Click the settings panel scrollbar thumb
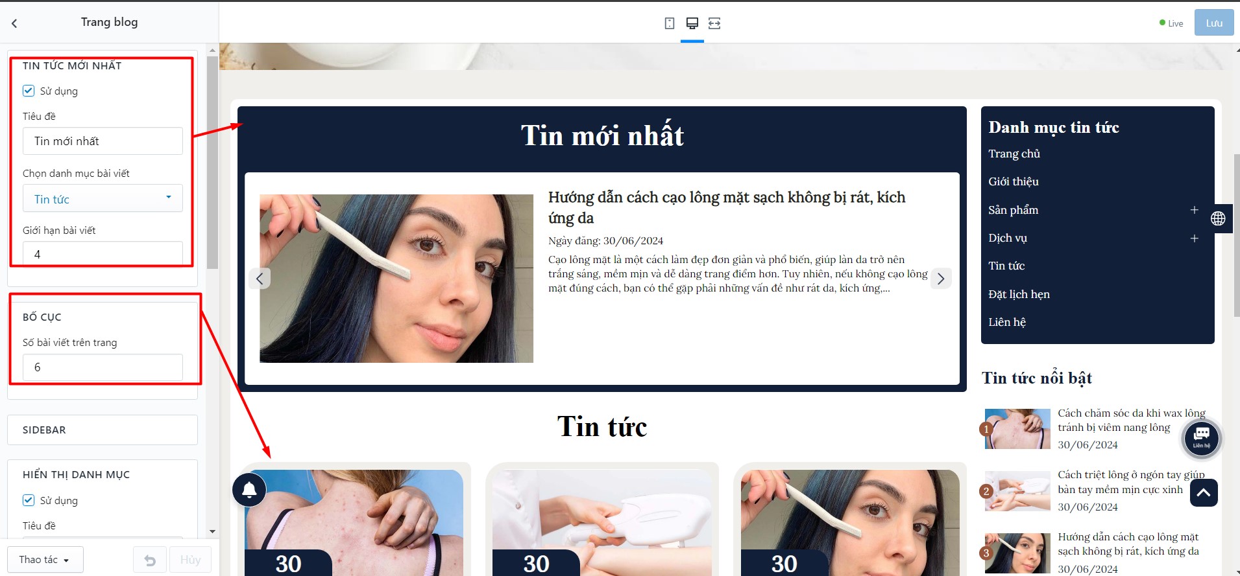This screenshot has height=576, width=1240. [212, 162]
